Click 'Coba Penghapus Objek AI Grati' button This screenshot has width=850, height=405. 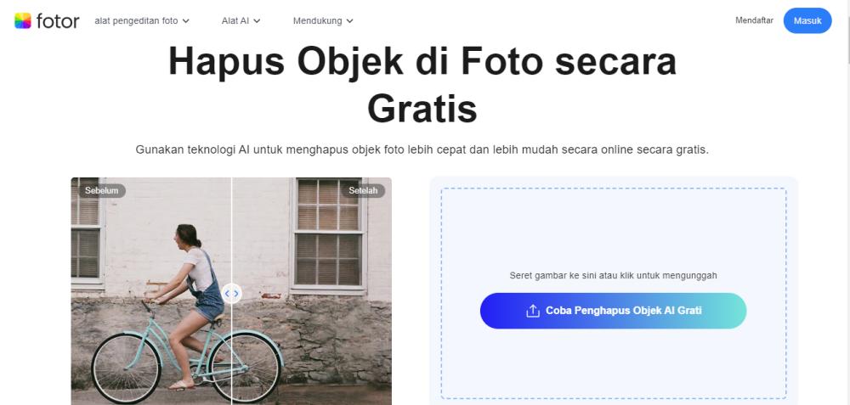tap(613, 311)
